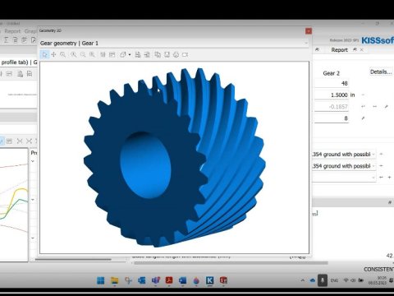Open the Gear geometry selector dropdown
The height and width of the screenshot is (296, 394).
[x=306, y=43]
